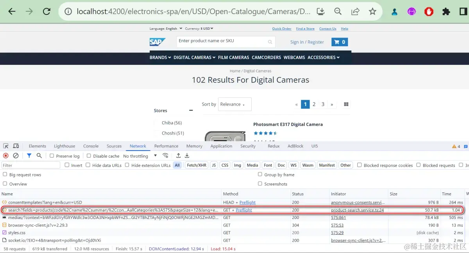Open the Extensions puzzle piece menu
This screenshot has width=469, height=253.
click(446, 12)
